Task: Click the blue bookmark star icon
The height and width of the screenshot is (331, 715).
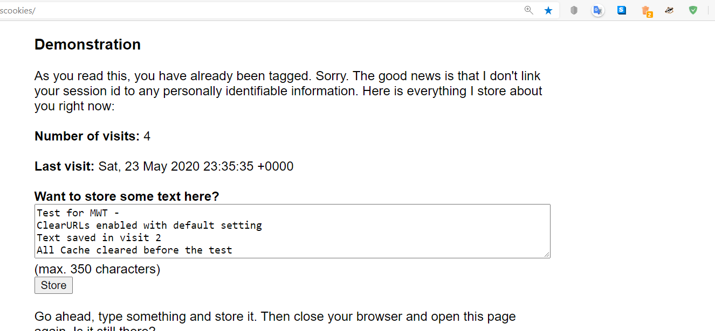Action: tap(548, 10)
